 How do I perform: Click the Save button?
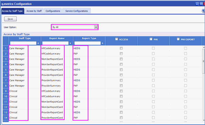[10, 19]
